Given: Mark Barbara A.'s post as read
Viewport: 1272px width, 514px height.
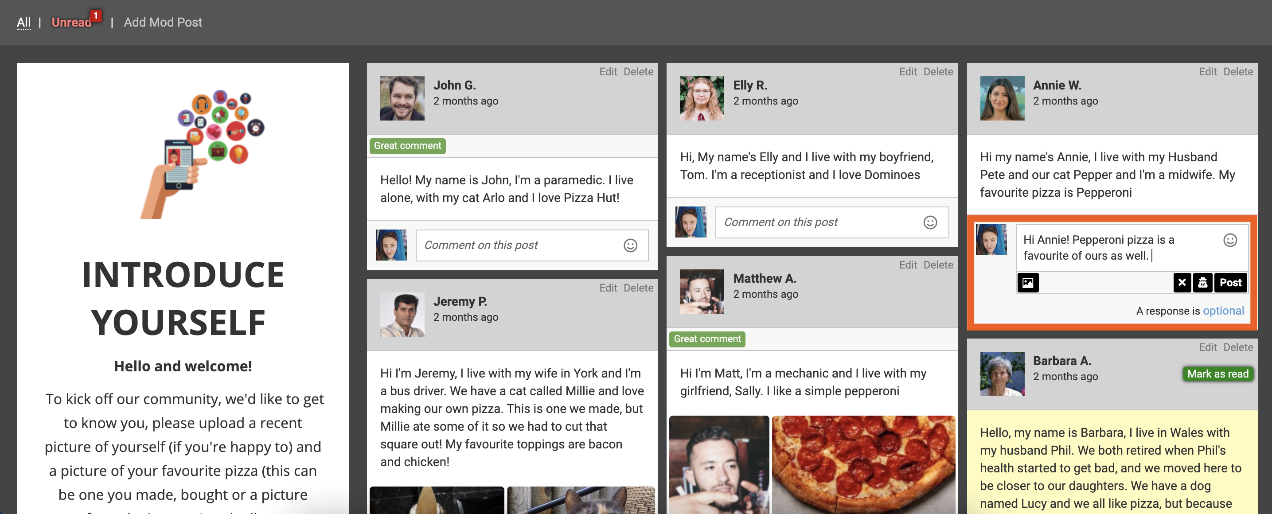Looking at the screenshot, I should coord(1217,374).
